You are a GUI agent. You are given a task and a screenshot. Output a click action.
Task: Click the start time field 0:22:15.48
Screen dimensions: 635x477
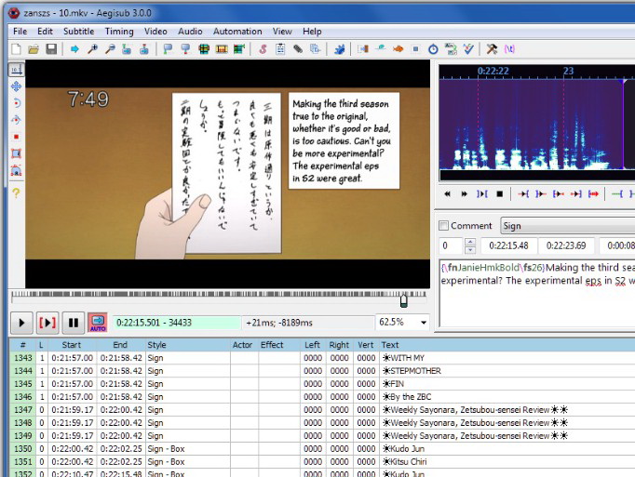(508, 245)
